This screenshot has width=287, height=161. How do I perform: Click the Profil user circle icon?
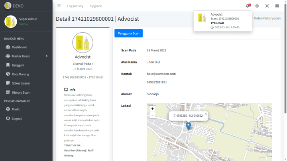click(x=8, y=109)
